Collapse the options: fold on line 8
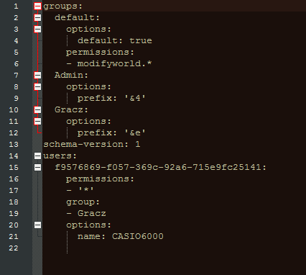 pyautogui.click(x=37, y=87)
